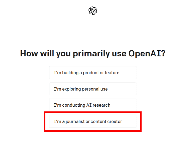Open the OpenAI knot emblem above the heading
Viewport: 187px width, 155px height.
pos(93,11)
